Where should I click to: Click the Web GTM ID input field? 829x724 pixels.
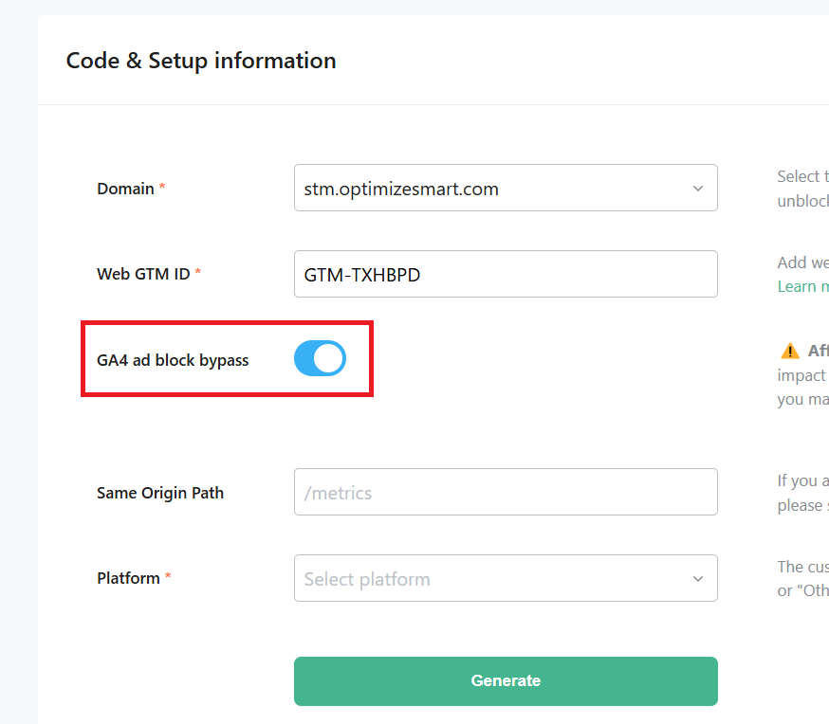click(x=506, y=275)
